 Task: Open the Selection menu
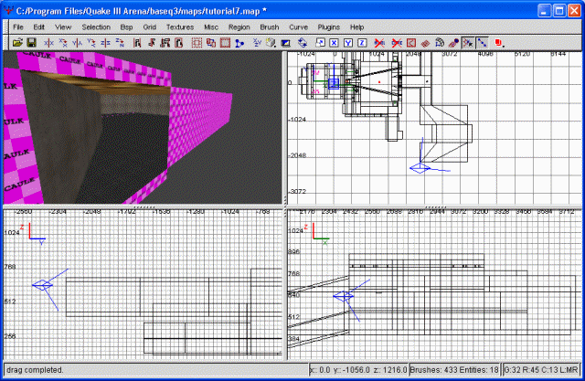click(96, 27)
